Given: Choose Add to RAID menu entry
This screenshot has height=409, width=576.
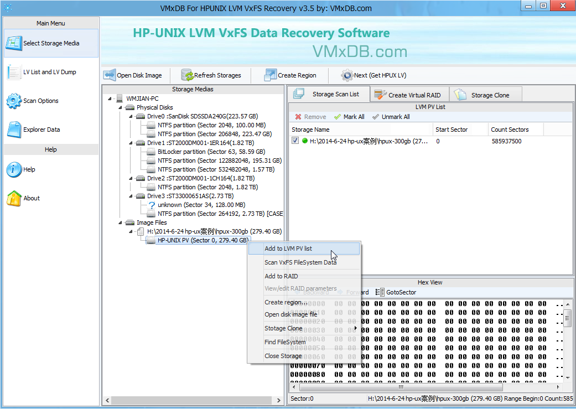Looking at the screenshot, I should point(304,276).
